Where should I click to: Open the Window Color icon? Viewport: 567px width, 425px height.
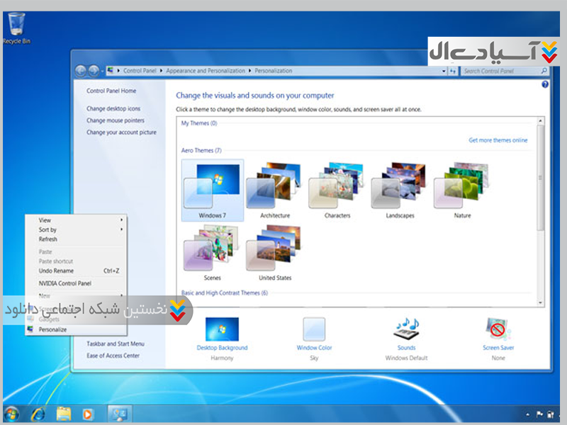coord(314,330)
